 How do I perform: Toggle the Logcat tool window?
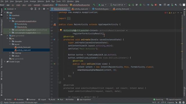(42, 99)
